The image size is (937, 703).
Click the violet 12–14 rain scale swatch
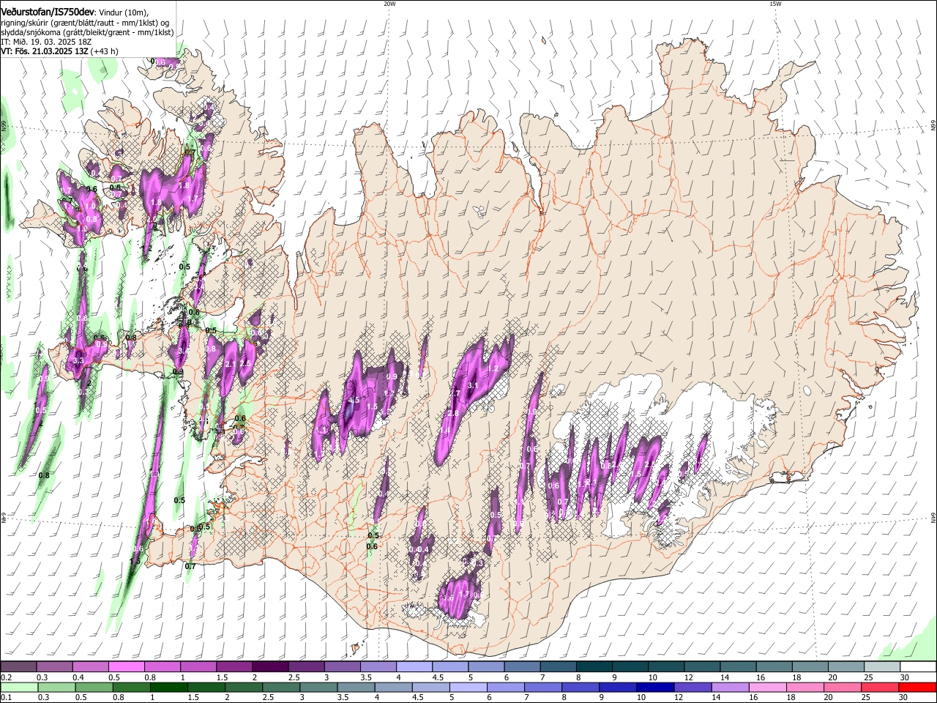693,687
